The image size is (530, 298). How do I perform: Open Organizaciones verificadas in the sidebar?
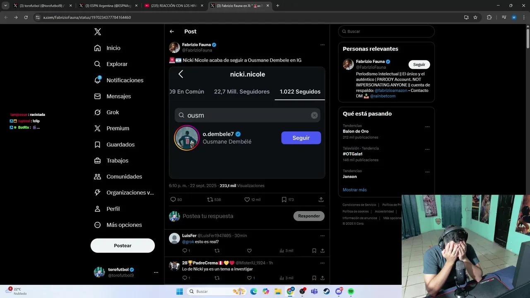[x=124, y=192]
